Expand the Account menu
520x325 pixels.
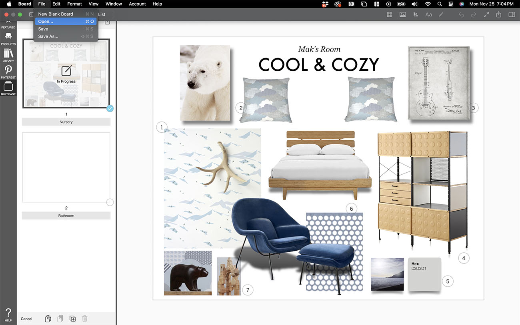137,4
